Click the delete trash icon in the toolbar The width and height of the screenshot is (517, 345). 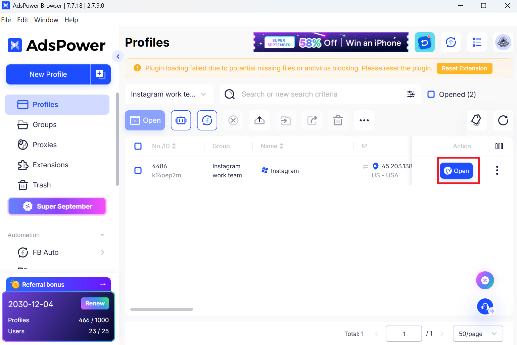338,120
